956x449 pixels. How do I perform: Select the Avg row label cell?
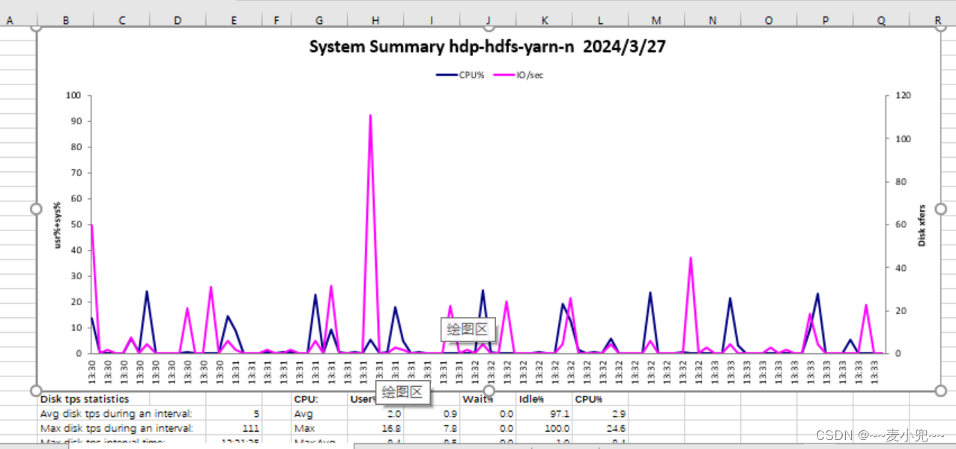[x=319, y=414]
